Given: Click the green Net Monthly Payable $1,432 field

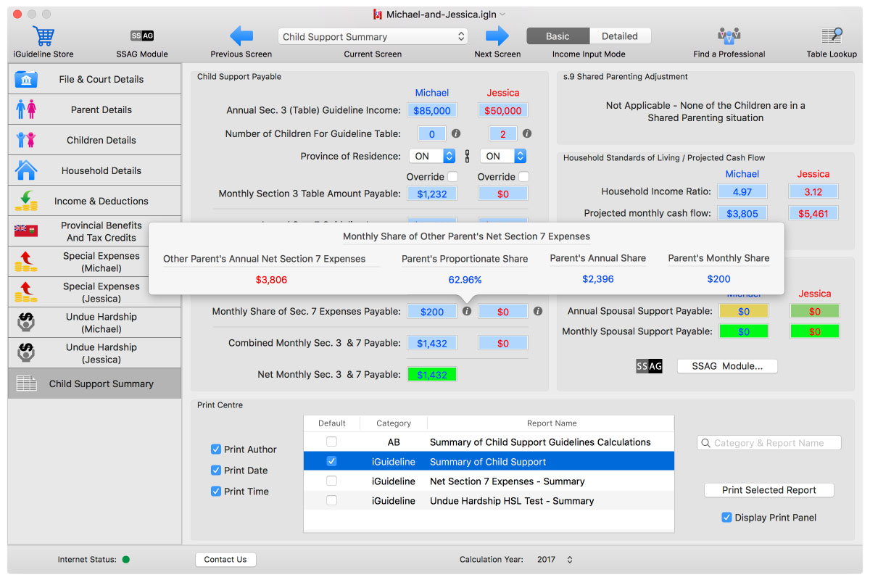Looking at the screenshot, I should point(432,375).
